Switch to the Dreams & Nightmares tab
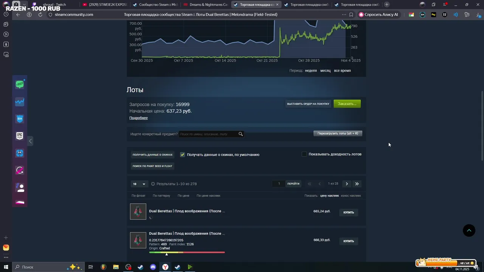Viewport: 484px width, 272px height. tap(206, 5)
